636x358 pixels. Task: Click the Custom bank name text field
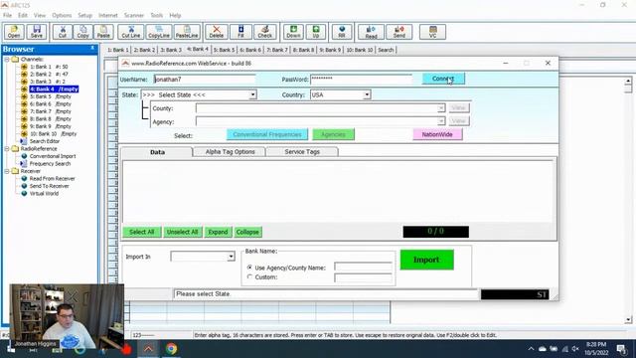click(x=363, y=277)
